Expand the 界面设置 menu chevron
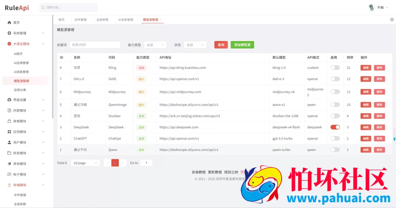396x208 pixels. [43, 100]
